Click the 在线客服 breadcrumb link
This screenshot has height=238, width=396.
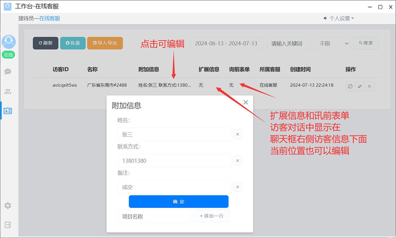coord(49,18)
